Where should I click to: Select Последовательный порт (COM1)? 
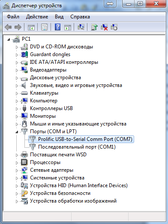tap(77, 147)
